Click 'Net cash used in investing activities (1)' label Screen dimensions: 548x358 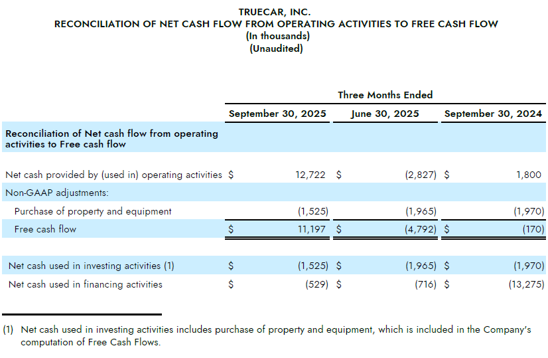point(91,266)
